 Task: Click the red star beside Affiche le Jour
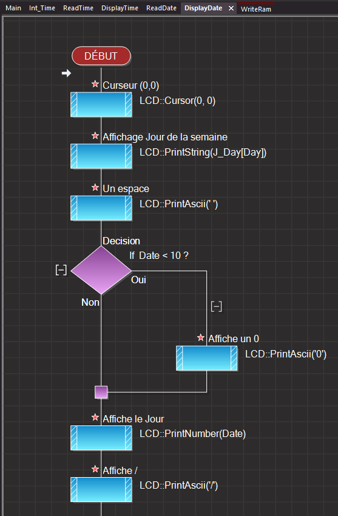coord(95,418)
